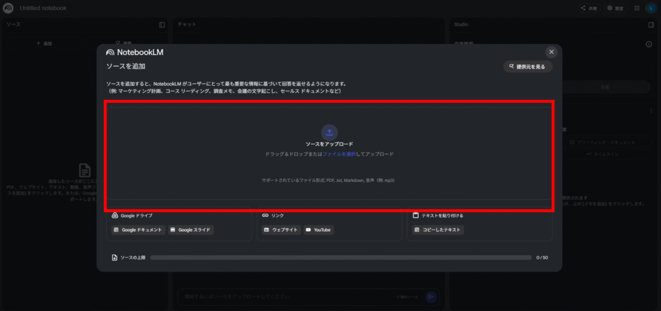Image resolution: width=661 pixels, height=311 pixels.
Task: Click the 追加 button in sources panel
Action: pyautogui.click(x=45, y=43)
